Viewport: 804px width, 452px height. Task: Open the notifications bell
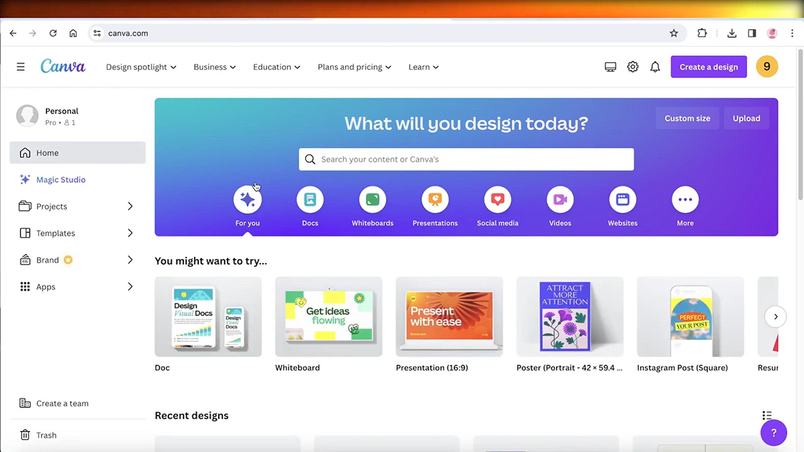[x=655, y=67]
